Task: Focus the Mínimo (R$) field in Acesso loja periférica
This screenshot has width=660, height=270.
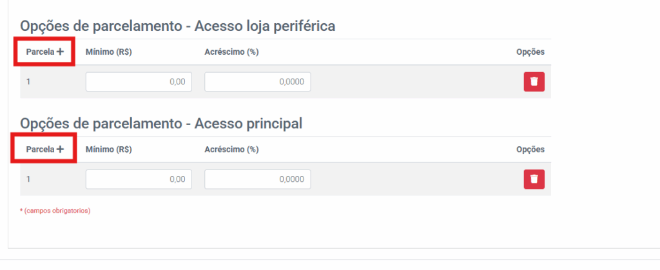Action: 139,82
